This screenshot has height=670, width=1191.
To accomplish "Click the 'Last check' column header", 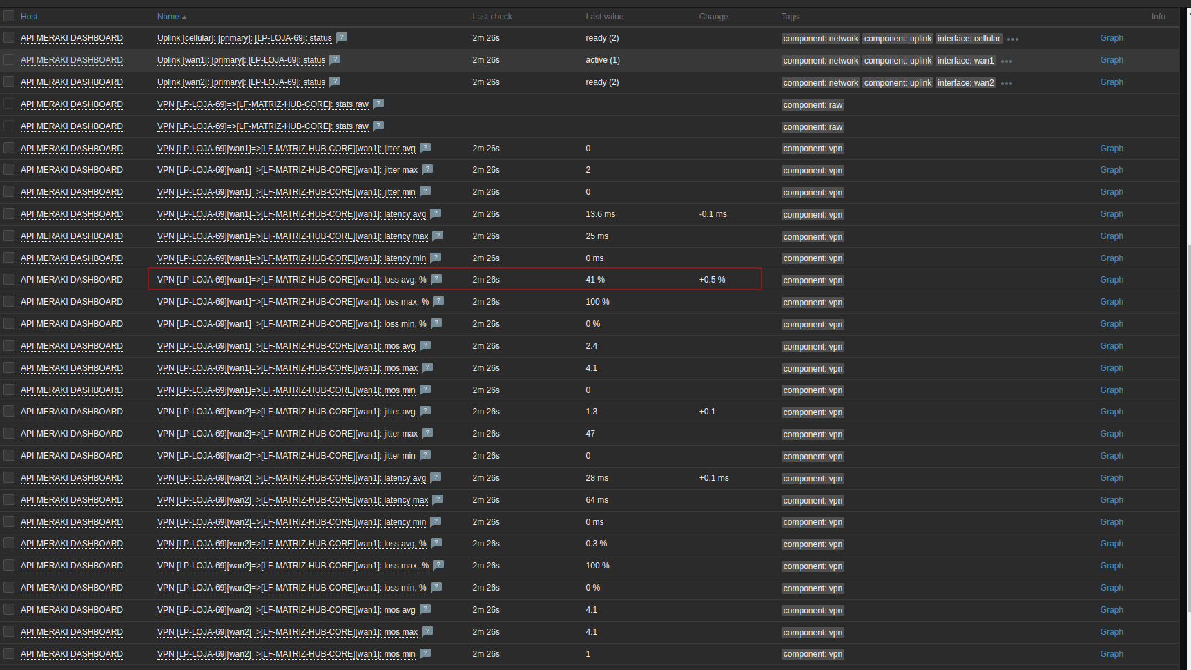I will click(x=492, y=17).
